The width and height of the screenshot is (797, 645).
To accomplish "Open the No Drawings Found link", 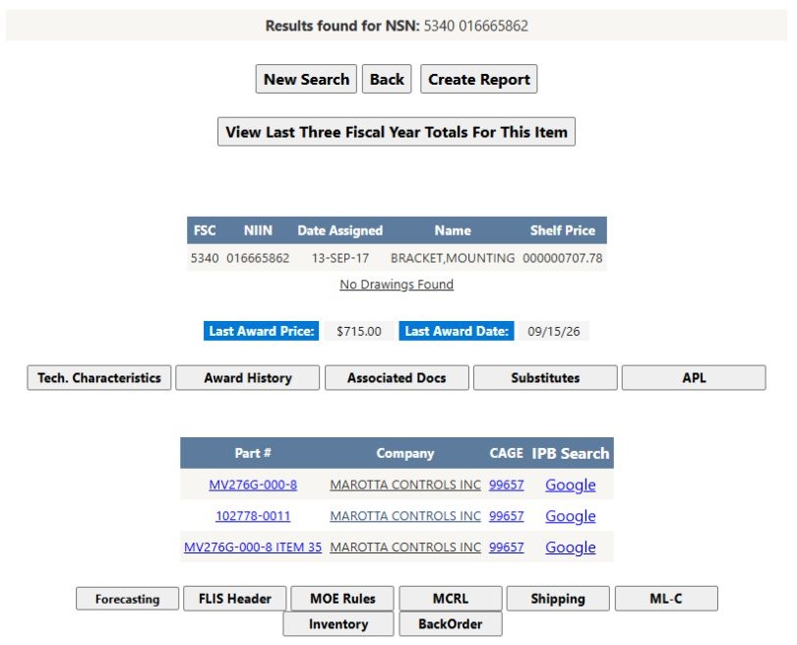I will pyautogui.click(x=397, y=285).
